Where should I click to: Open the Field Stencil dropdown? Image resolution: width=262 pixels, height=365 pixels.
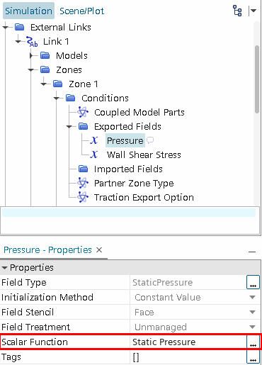[253, 312]
